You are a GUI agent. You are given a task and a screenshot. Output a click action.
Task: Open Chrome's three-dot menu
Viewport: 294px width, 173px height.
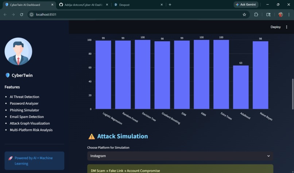click(289, 15)
